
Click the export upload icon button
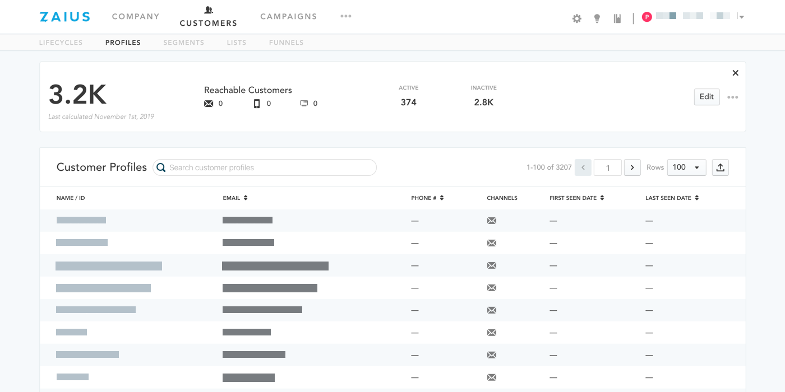coord(721,167)
